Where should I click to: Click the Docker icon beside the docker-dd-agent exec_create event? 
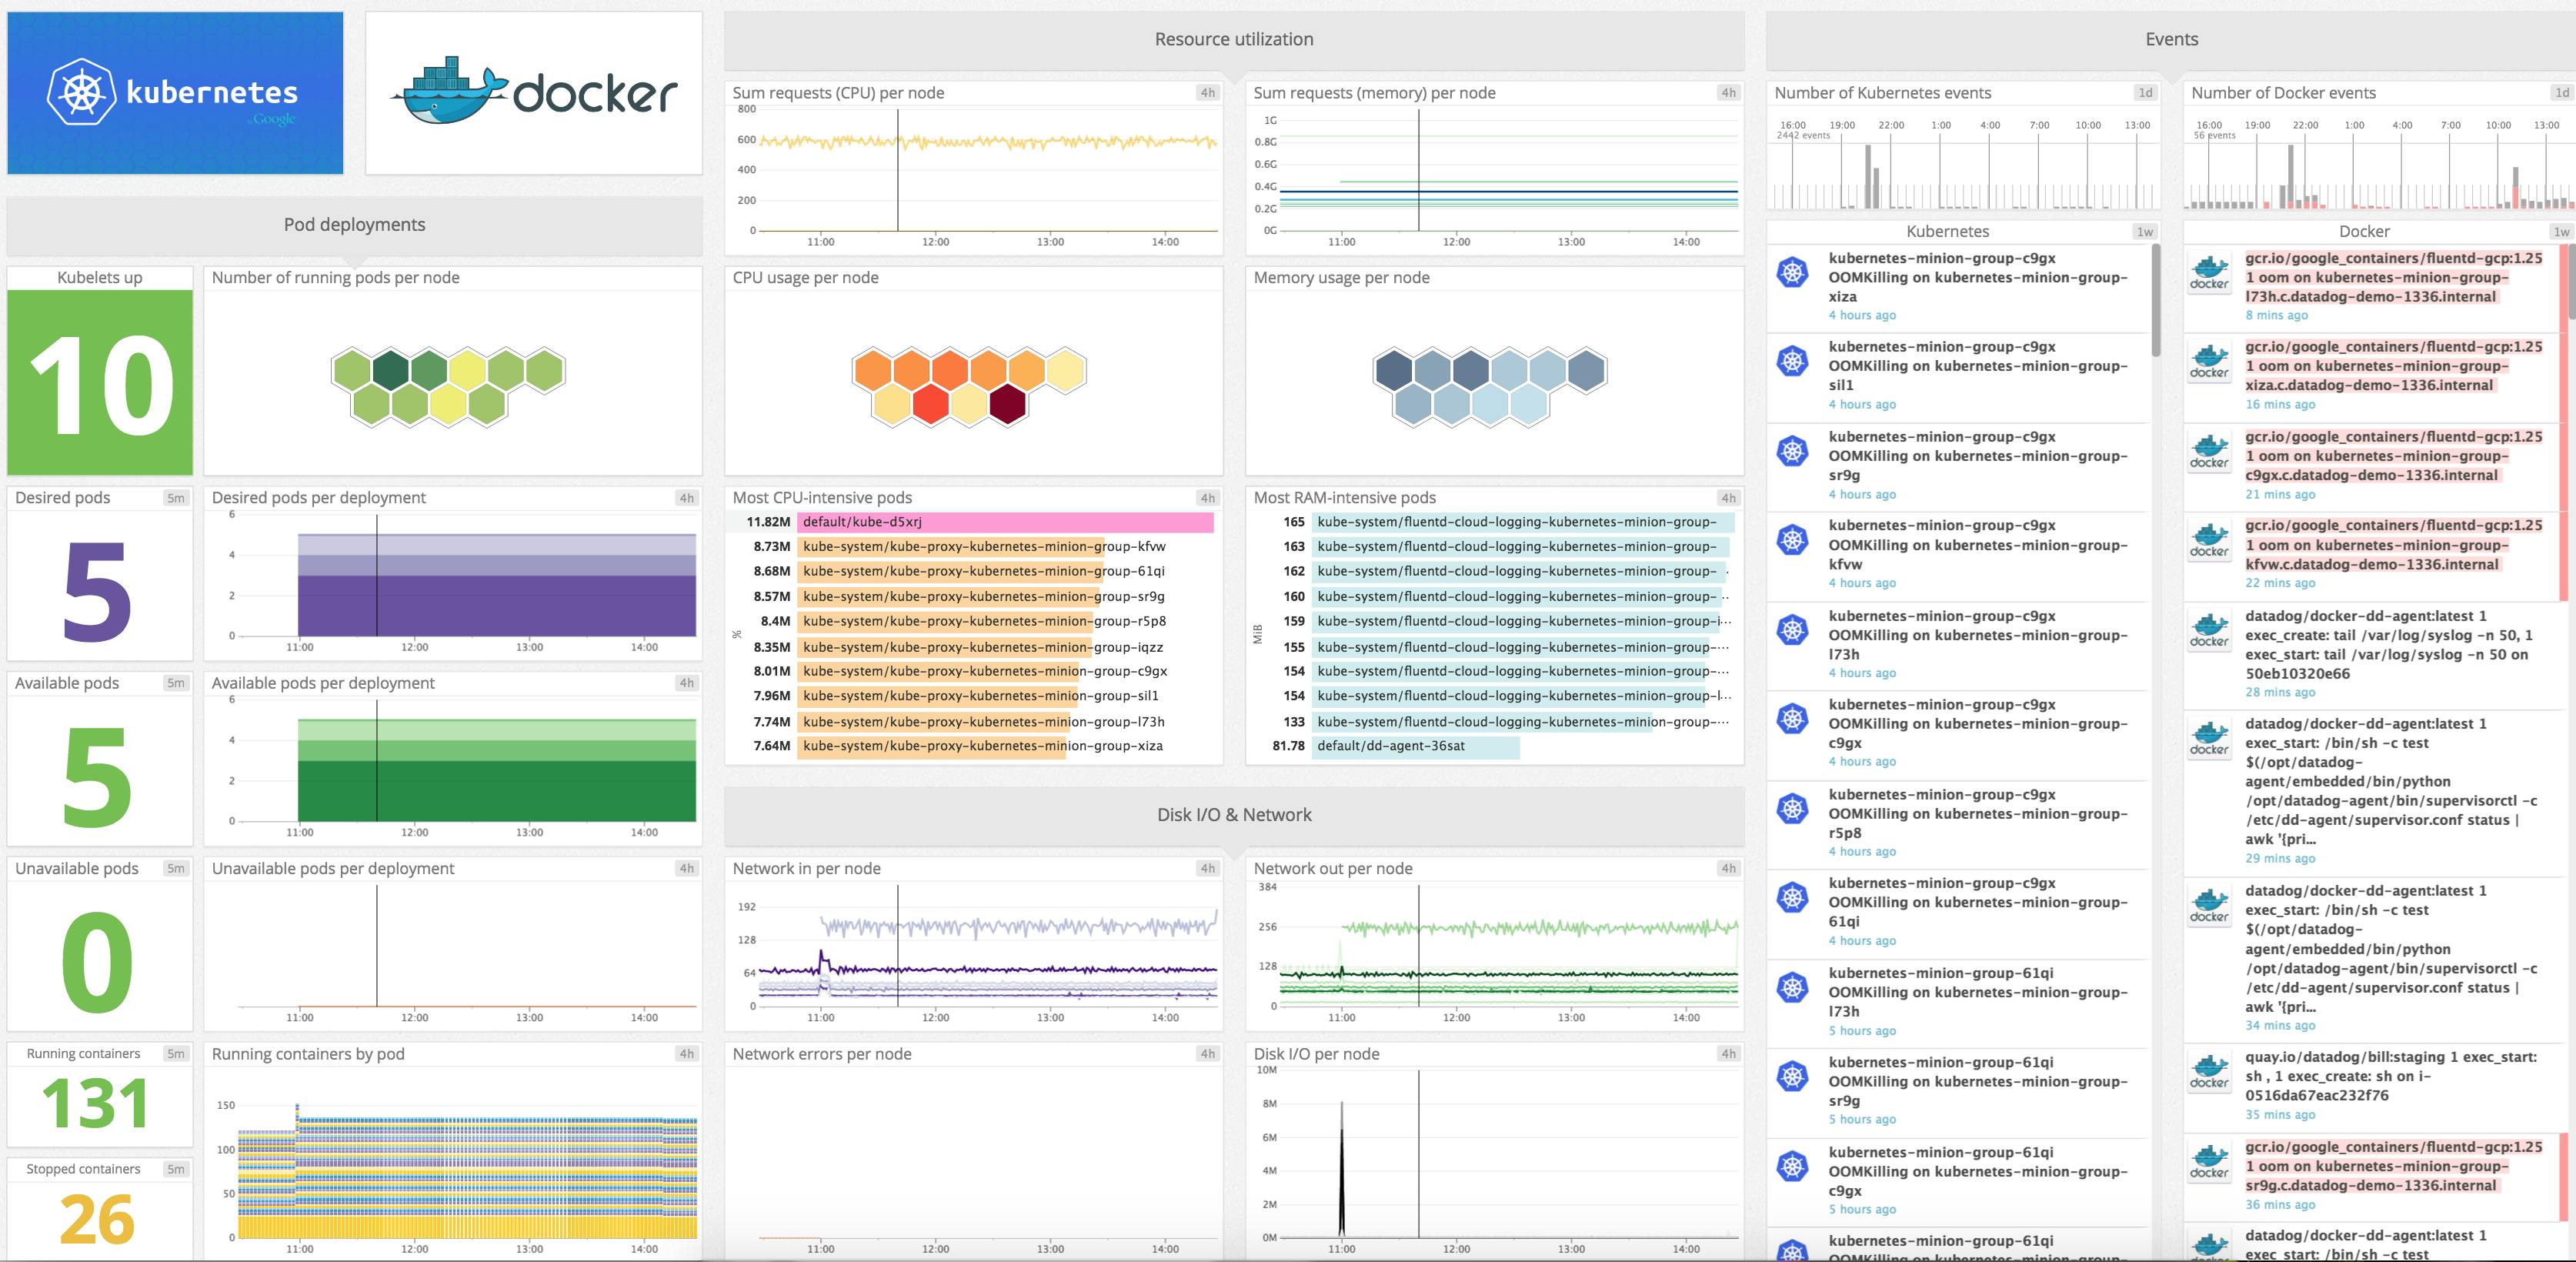[2209, 630]
